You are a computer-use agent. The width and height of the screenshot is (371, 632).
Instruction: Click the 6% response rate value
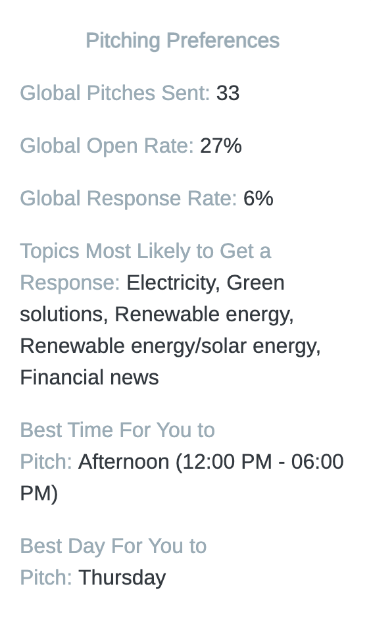tap(259, 199)
